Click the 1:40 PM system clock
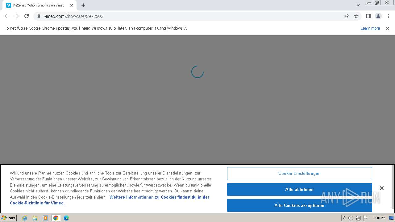Screen dimensions: 395x222 pyautogui.click(x=379, y=218)
